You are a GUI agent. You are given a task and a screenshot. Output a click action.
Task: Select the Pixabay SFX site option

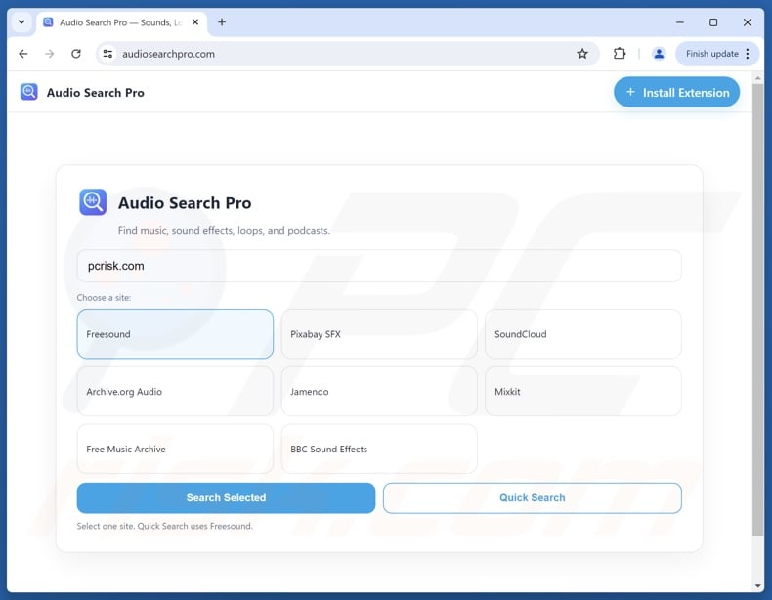point(379,334)
